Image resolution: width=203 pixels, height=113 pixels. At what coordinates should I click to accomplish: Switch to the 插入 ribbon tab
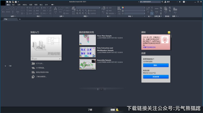tap(14, 5)
